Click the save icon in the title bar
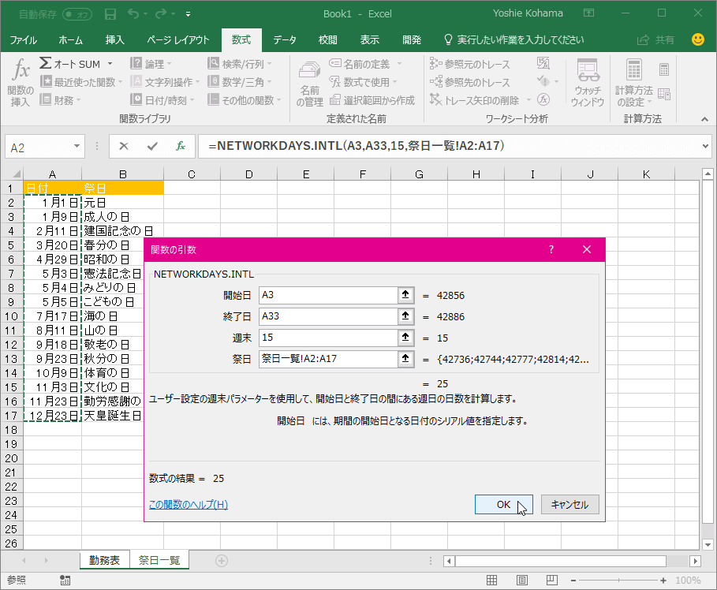The height and width of the screenshot is (590, 717). click(x=110, y=14)
